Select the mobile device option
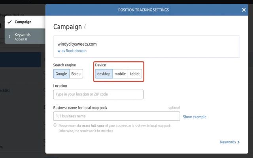Screen dimensions: 253x158 click(x=120, y=74)
